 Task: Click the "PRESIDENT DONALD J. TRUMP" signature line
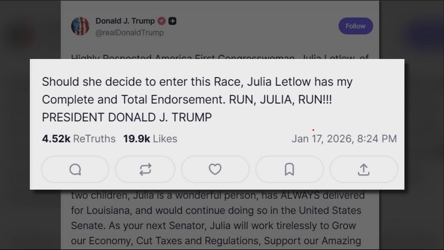click(126, 117)
